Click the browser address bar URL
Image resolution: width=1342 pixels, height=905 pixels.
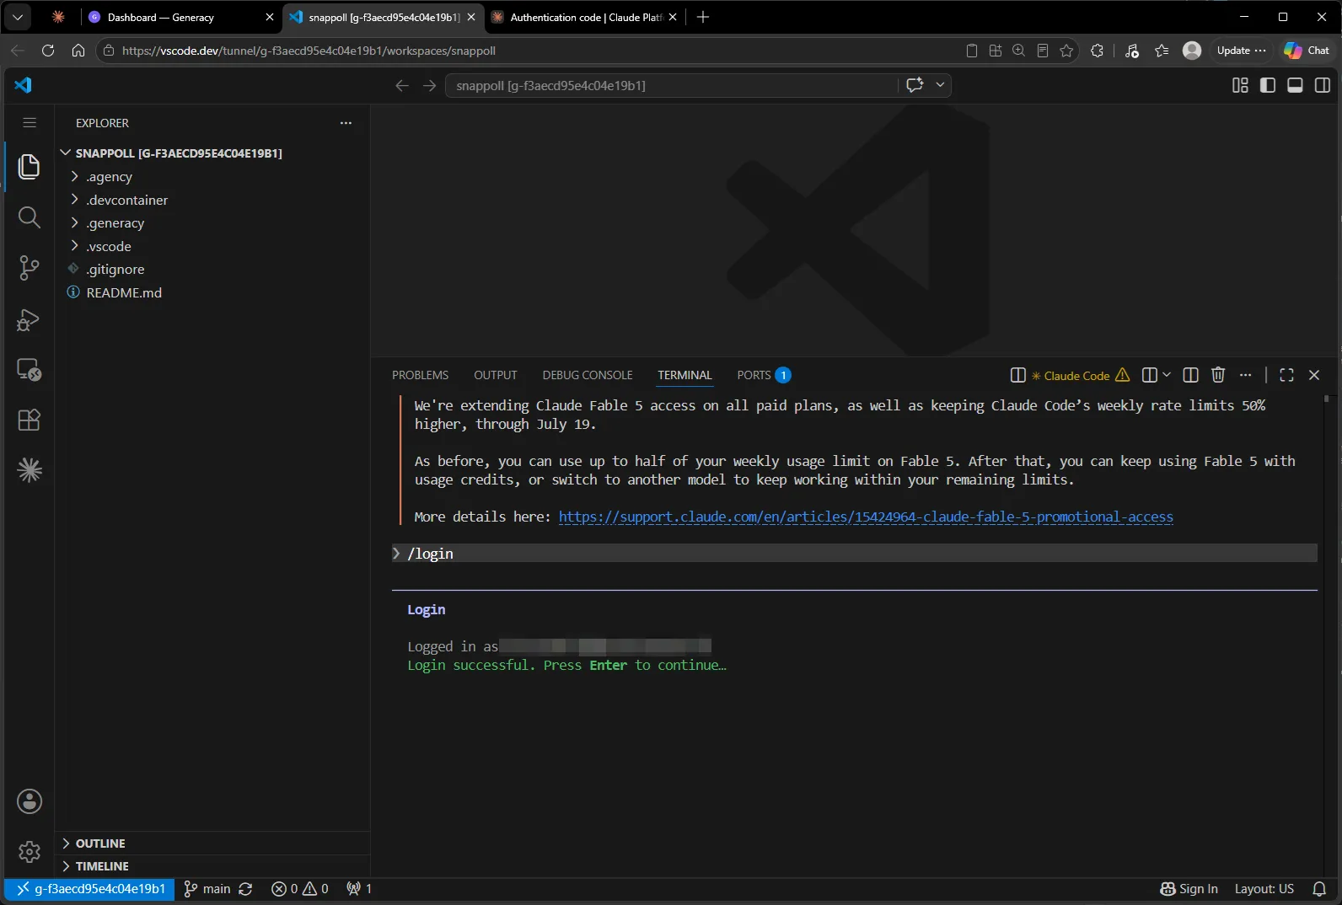coord(309,51)
